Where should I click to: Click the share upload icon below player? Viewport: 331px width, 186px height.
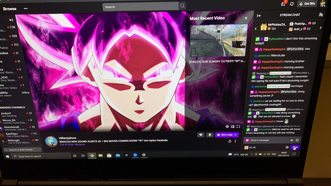tap(230, 141)
